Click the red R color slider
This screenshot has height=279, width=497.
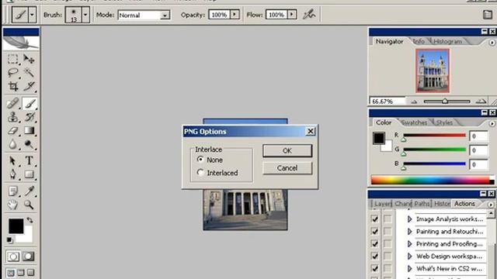[x=434, y=135]
